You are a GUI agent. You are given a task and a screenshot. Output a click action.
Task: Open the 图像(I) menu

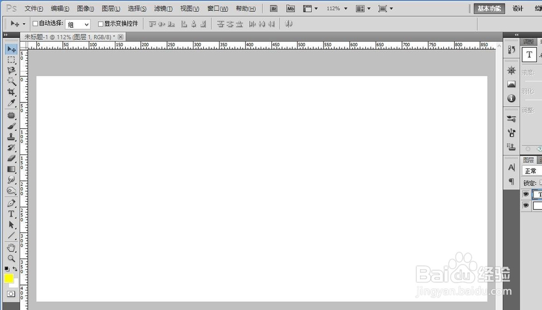click(86, 9)
